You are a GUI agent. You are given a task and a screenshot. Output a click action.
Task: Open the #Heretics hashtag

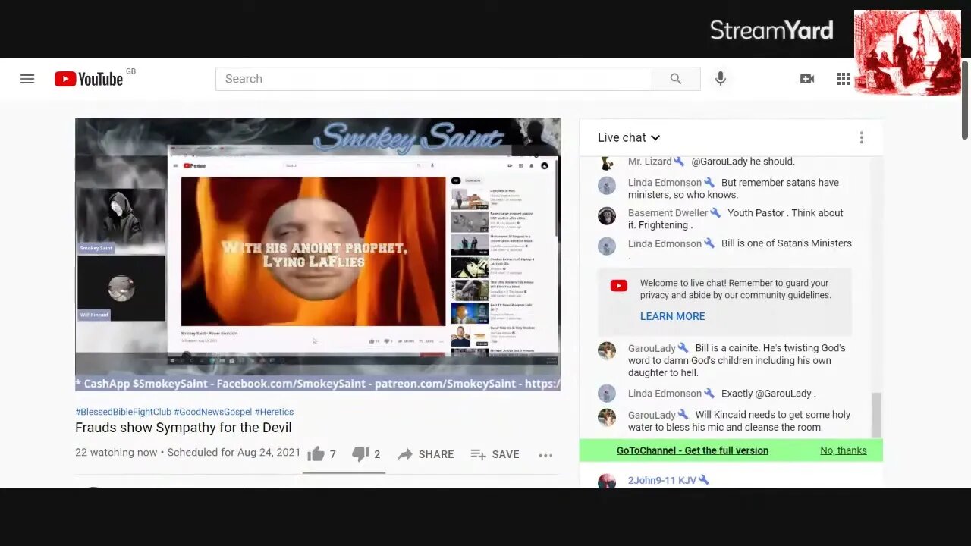pyautogui.click(x=274, y=412)
